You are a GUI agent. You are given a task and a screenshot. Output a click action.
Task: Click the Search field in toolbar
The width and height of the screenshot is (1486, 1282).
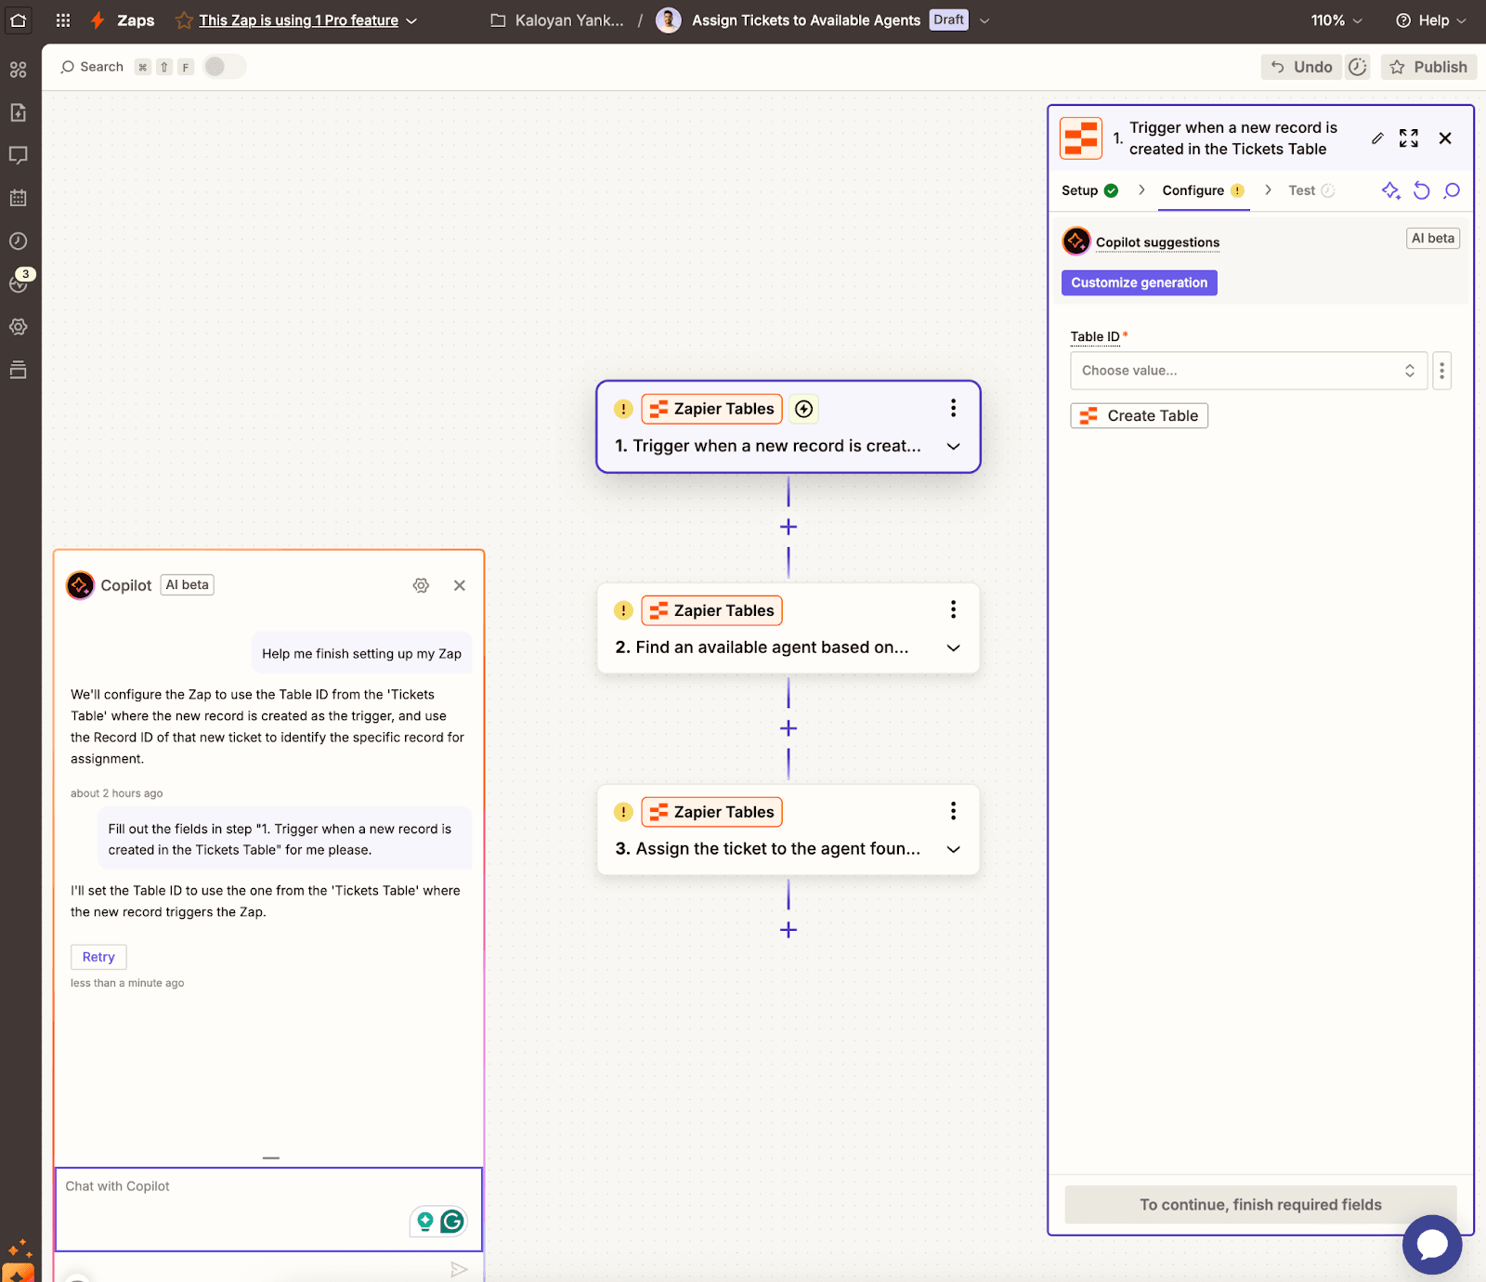click(92, 67)
